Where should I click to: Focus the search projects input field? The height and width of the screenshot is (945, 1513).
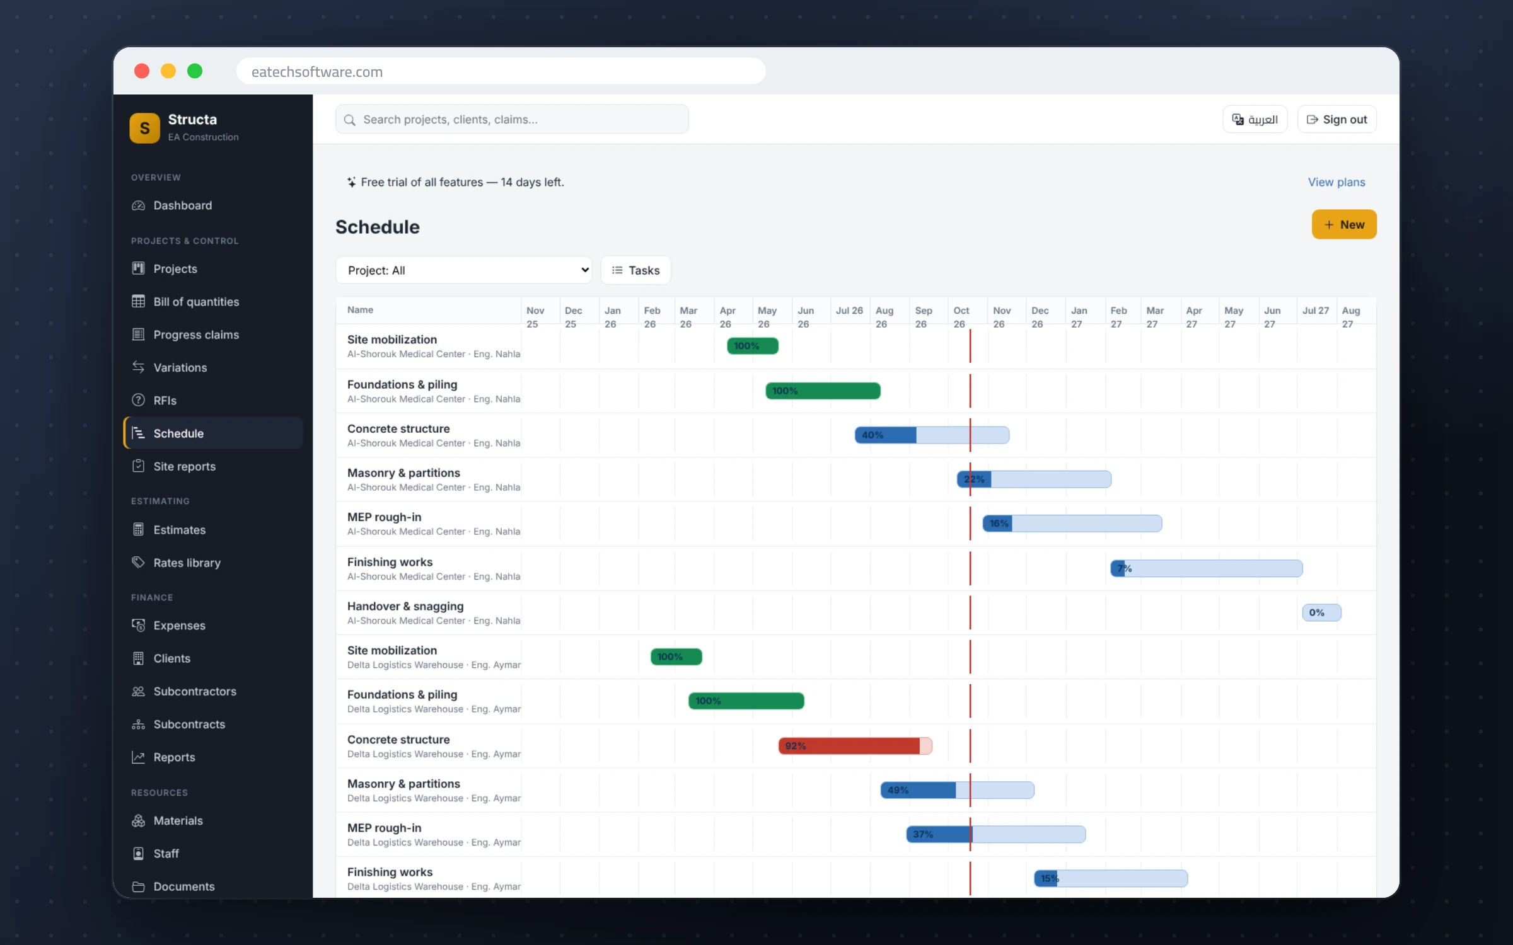tap(512, 120)
